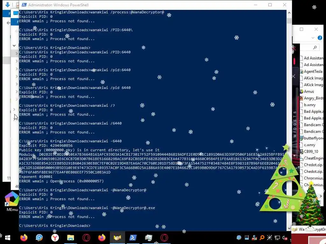Select the handshake app taskbar icon
The width and height of the screenshot is (326, 244).
[117, 238]
